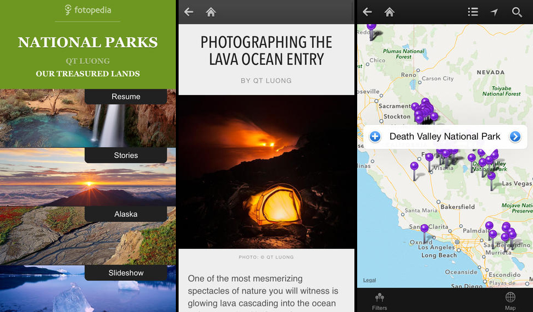This screenshot has height=312, width=533.
Task: Click the Long Beach map label
Action: click(439, 255)
